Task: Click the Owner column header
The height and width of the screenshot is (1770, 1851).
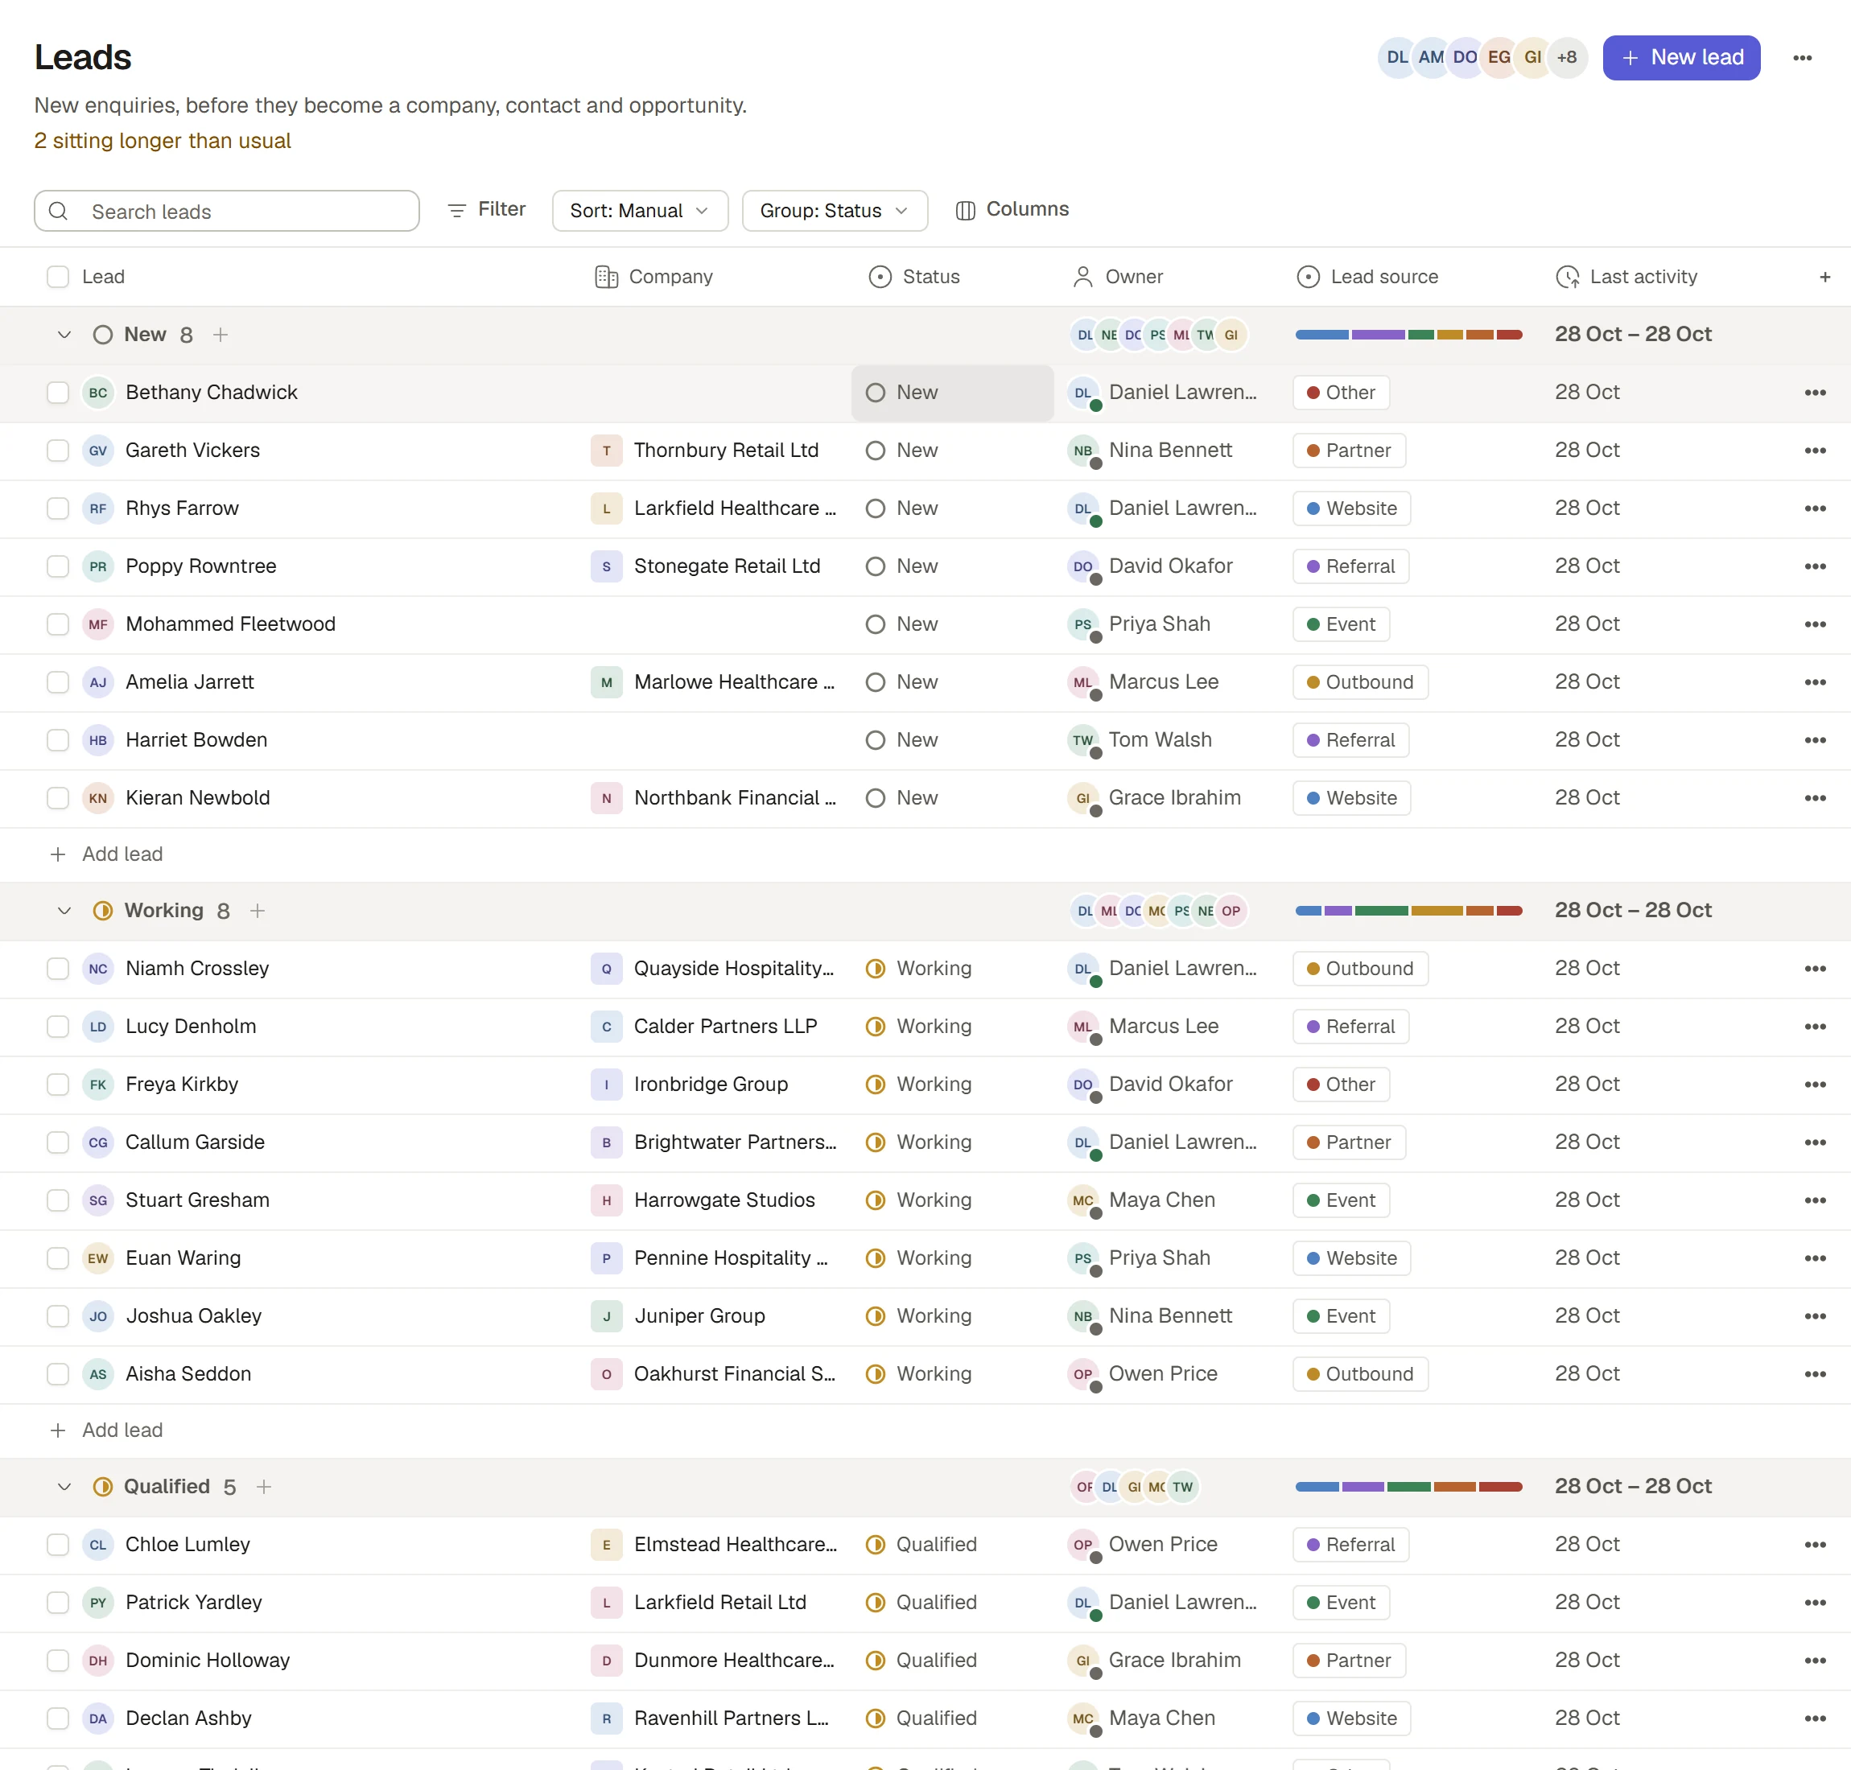Action: (x=1118, y=277)
